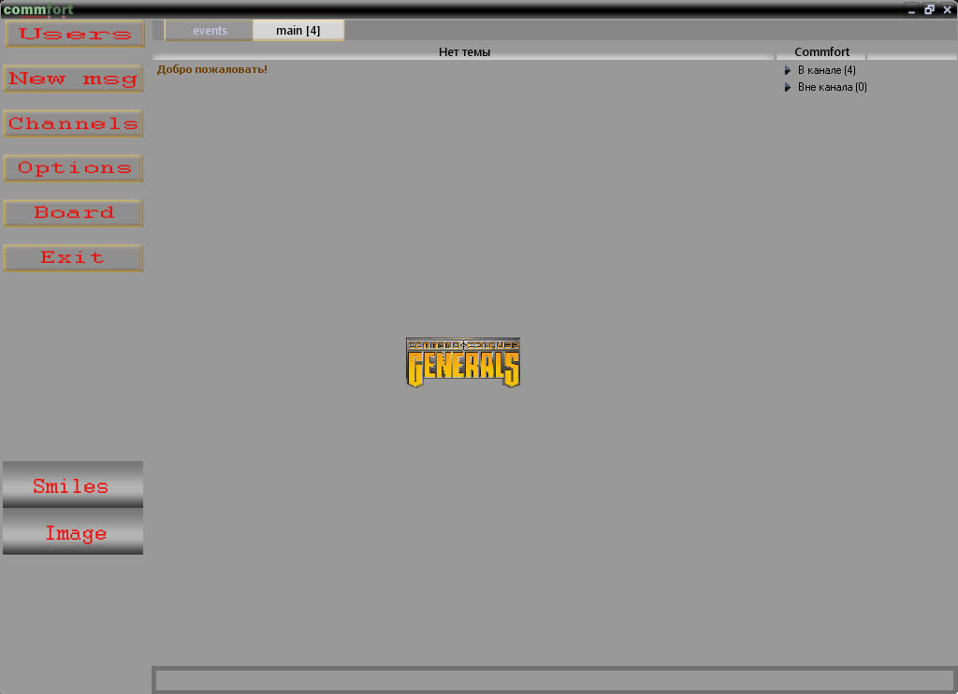Click the "Добро пожаловать!" welcome message

tap(212, 69)
